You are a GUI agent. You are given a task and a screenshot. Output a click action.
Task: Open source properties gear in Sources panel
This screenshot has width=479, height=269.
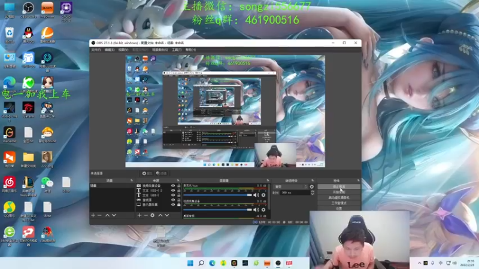[153, 215]
